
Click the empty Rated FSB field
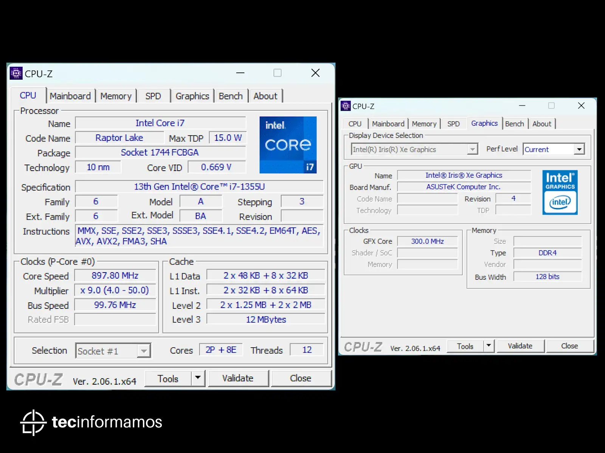tap(115, 320)
